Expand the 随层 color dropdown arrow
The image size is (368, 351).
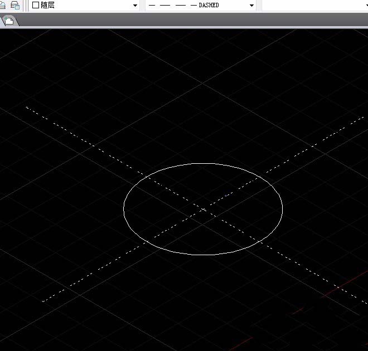tap(135, 6)
